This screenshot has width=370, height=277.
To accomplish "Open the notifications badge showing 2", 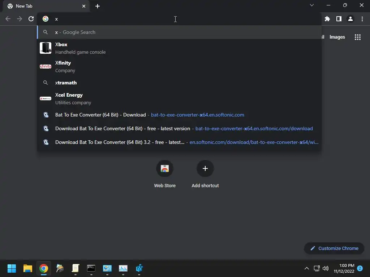I will click(x=360, y=268).
